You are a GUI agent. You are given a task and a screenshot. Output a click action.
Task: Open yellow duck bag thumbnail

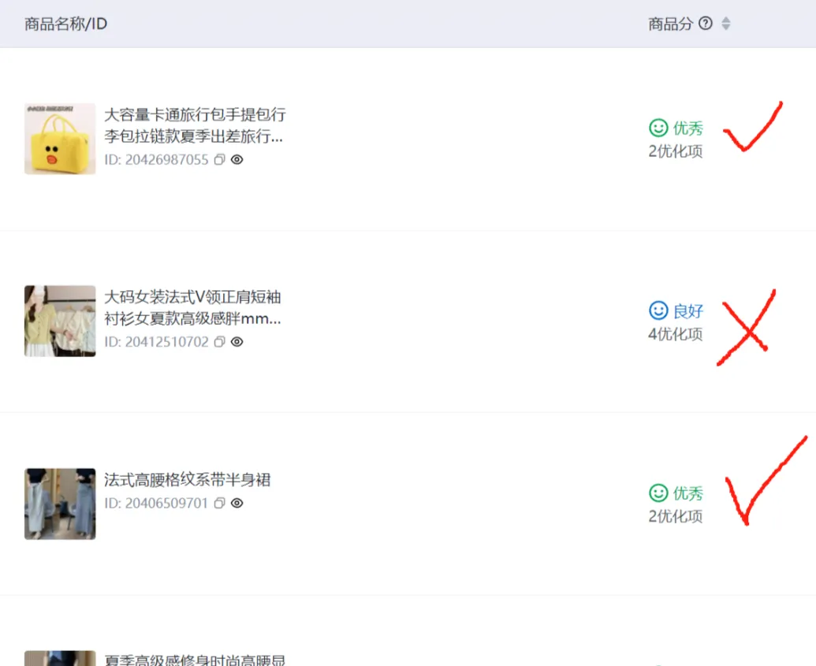pyautogui.click(x=60, y=139)
